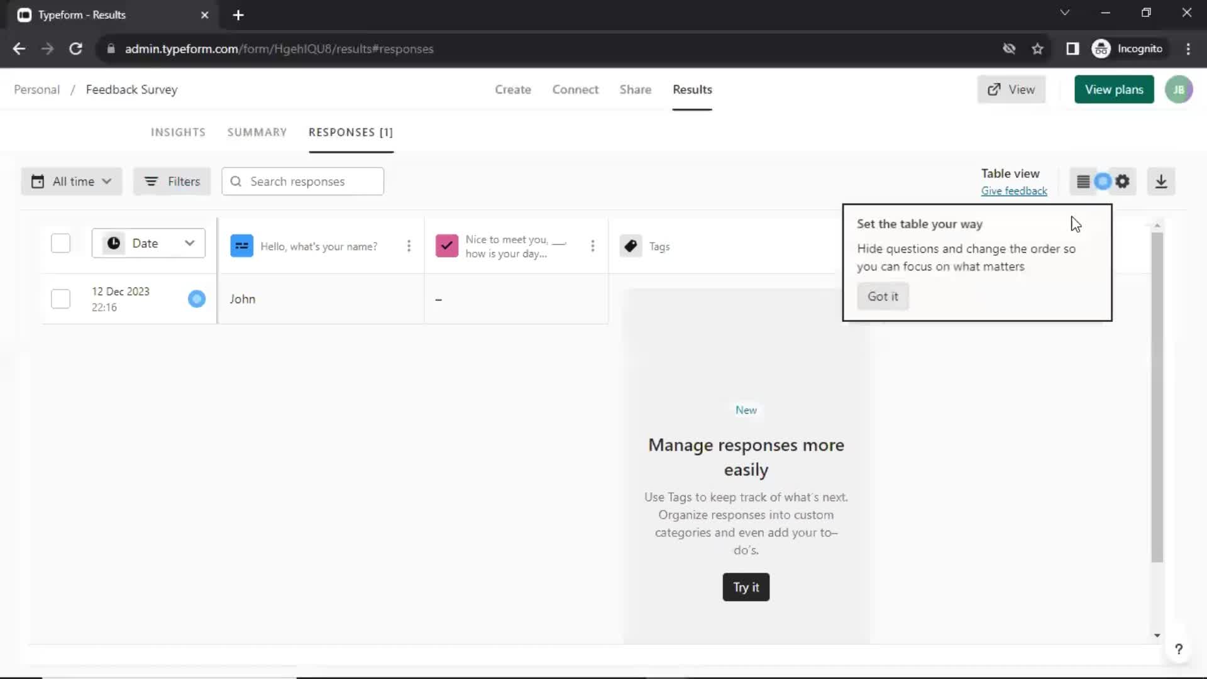Image resolution: width=1207 pixels, height=679 pixels.
Task: Tick the checkbox for 12 Dec 2023 response
Action: pyautogui.click(x=60, y=299)
